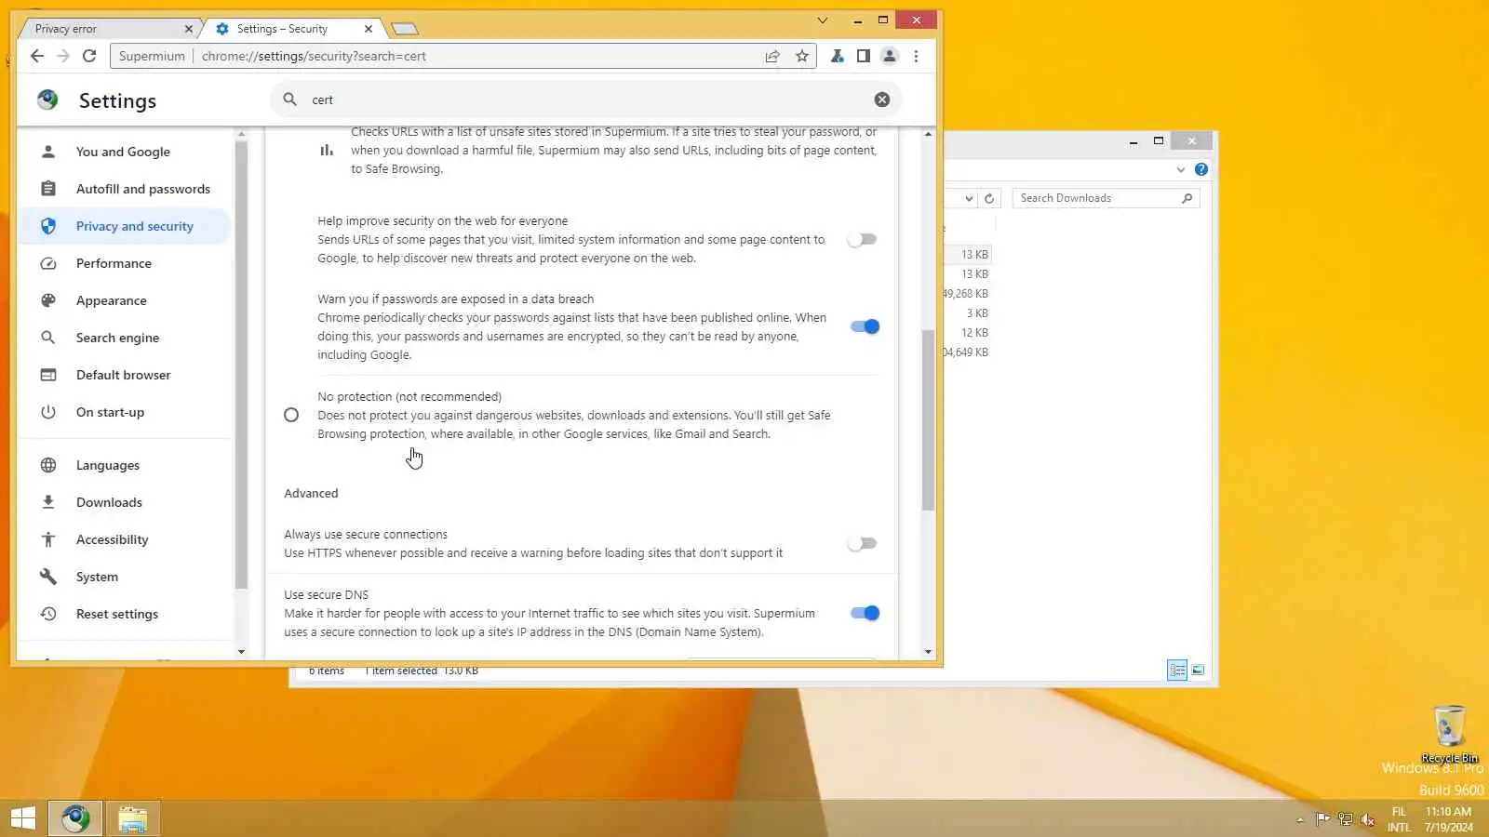Click the search magnifier in Explorer
The image size is (1489, 837).
(x=1187, y=198)
